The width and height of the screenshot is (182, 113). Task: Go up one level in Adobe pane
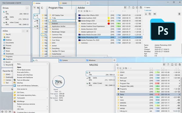[79, 11]
